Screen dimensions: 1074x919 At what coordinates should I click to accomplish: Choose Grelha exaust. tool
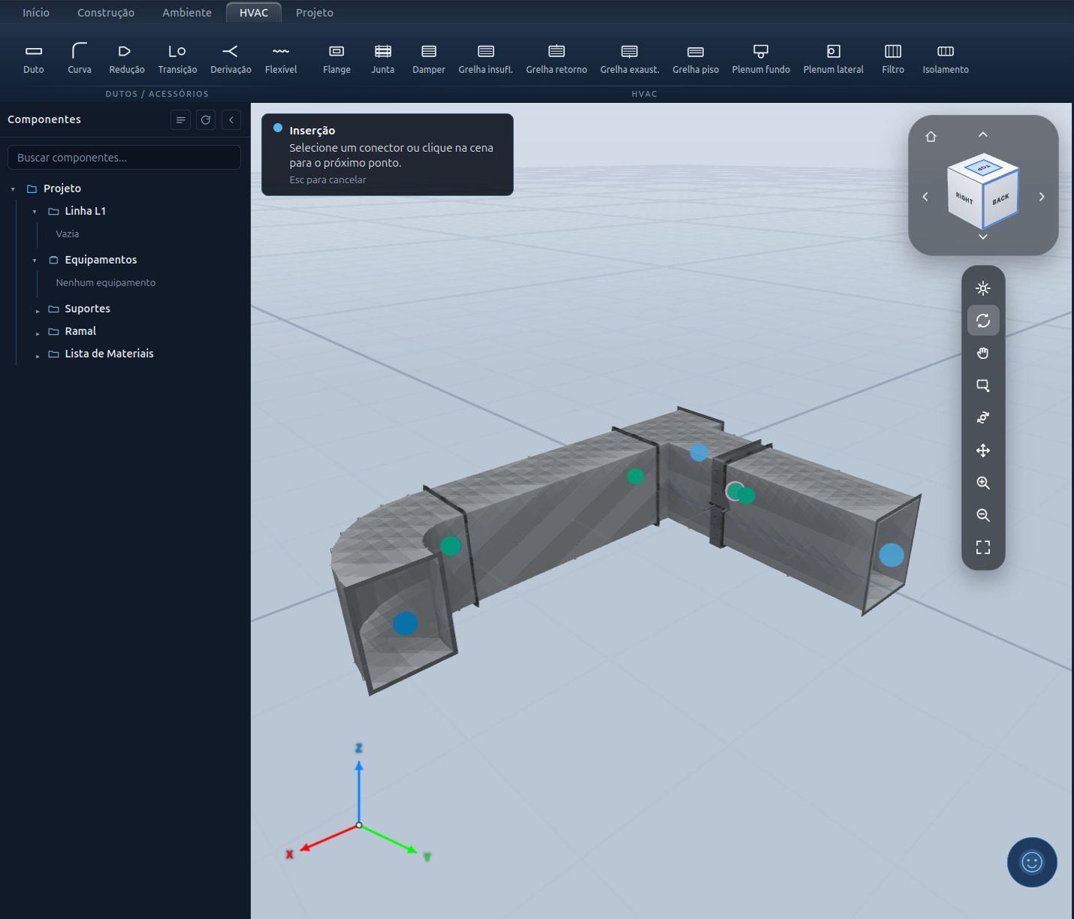click(629, 59)
